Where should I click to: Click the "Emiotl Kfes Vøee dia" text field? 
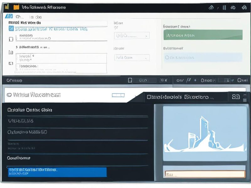[58, 23]
